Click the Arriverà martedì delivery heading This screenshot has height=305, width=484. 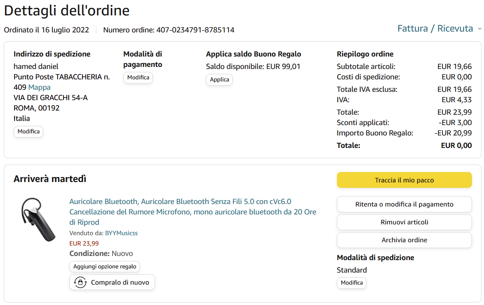pyautogui.click(x=50, y=179)
